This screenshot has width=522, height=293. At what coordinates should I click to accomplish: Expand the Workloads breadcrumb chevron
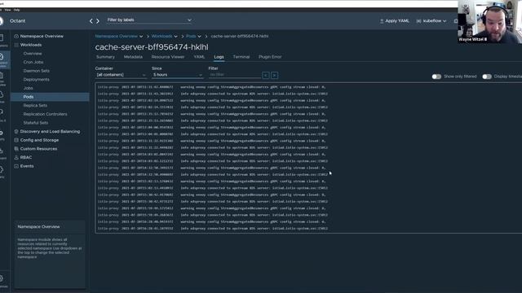coord(176,36)
